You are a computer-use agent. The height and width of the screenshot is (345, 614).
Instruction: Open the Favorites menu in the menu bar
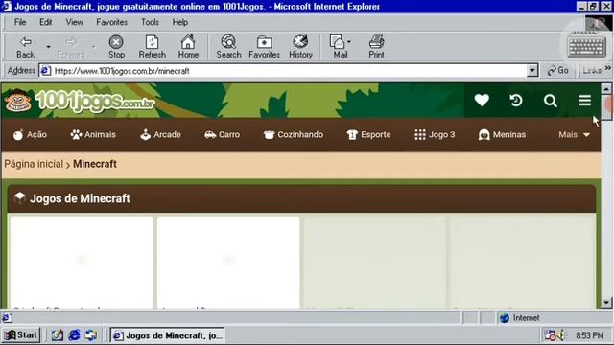pyautogui.click(x=111, y=22)
